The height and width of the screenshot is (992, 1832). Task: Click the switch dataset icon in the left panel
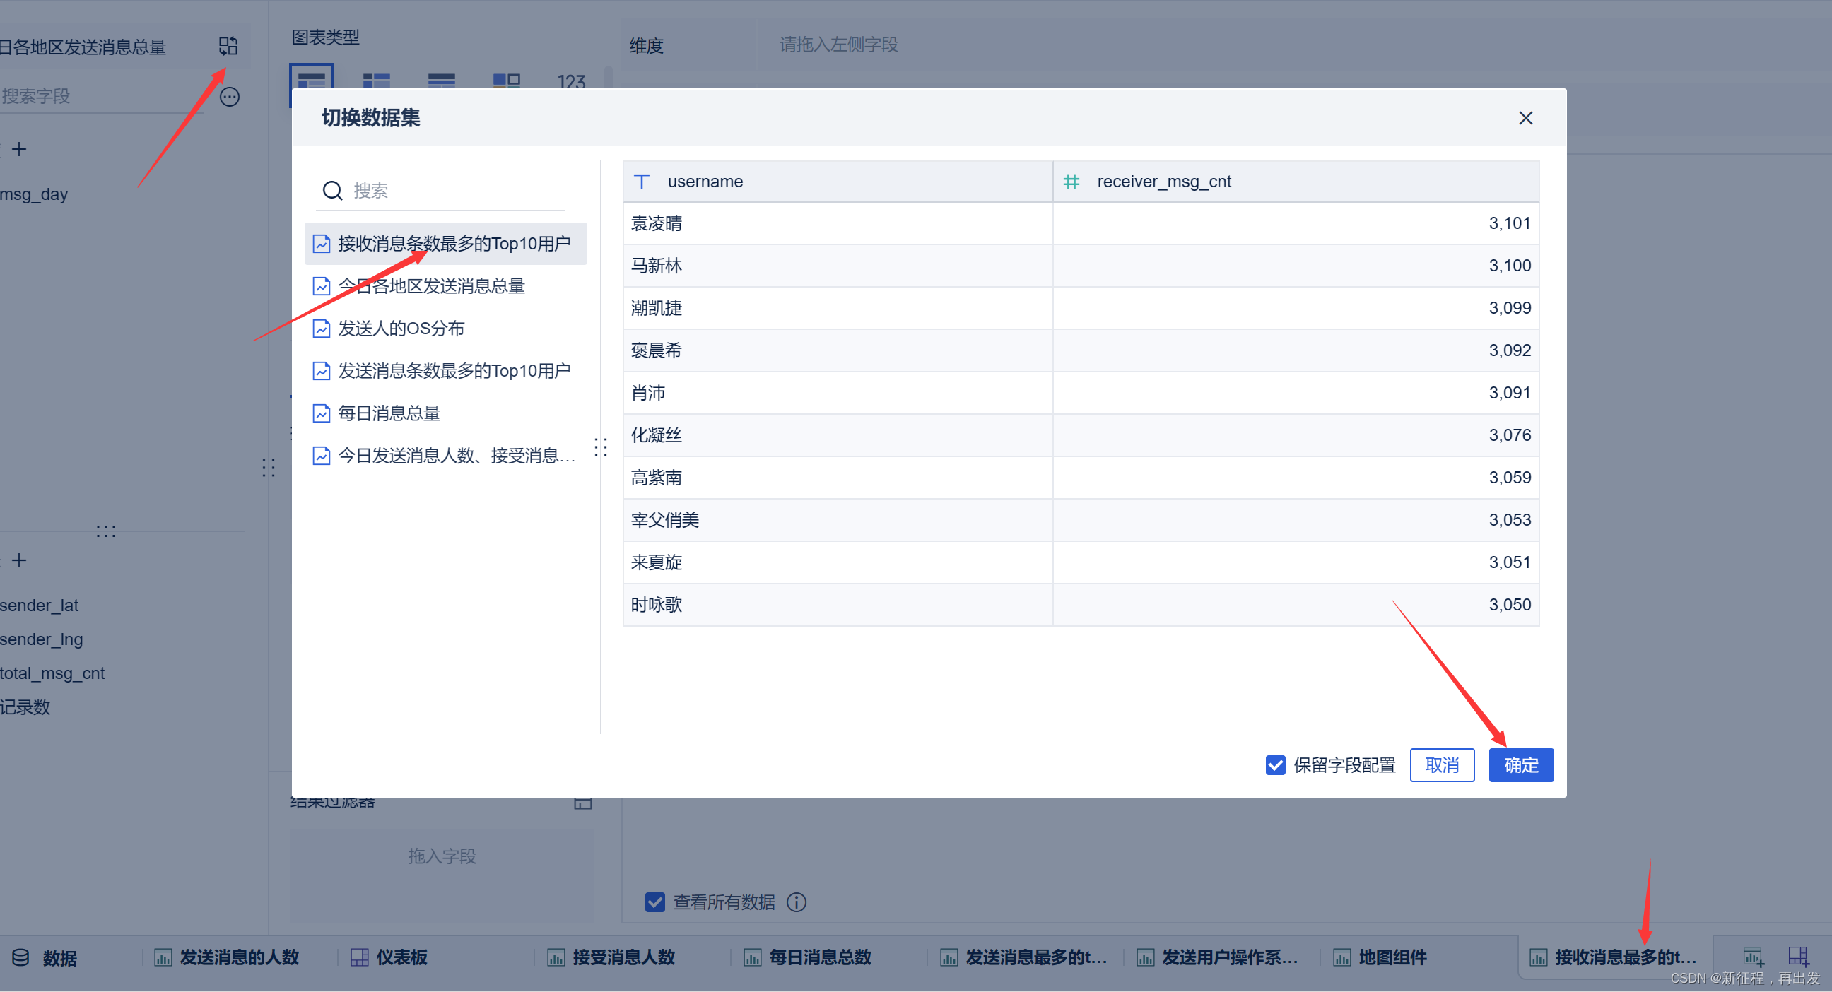(228, 46)
